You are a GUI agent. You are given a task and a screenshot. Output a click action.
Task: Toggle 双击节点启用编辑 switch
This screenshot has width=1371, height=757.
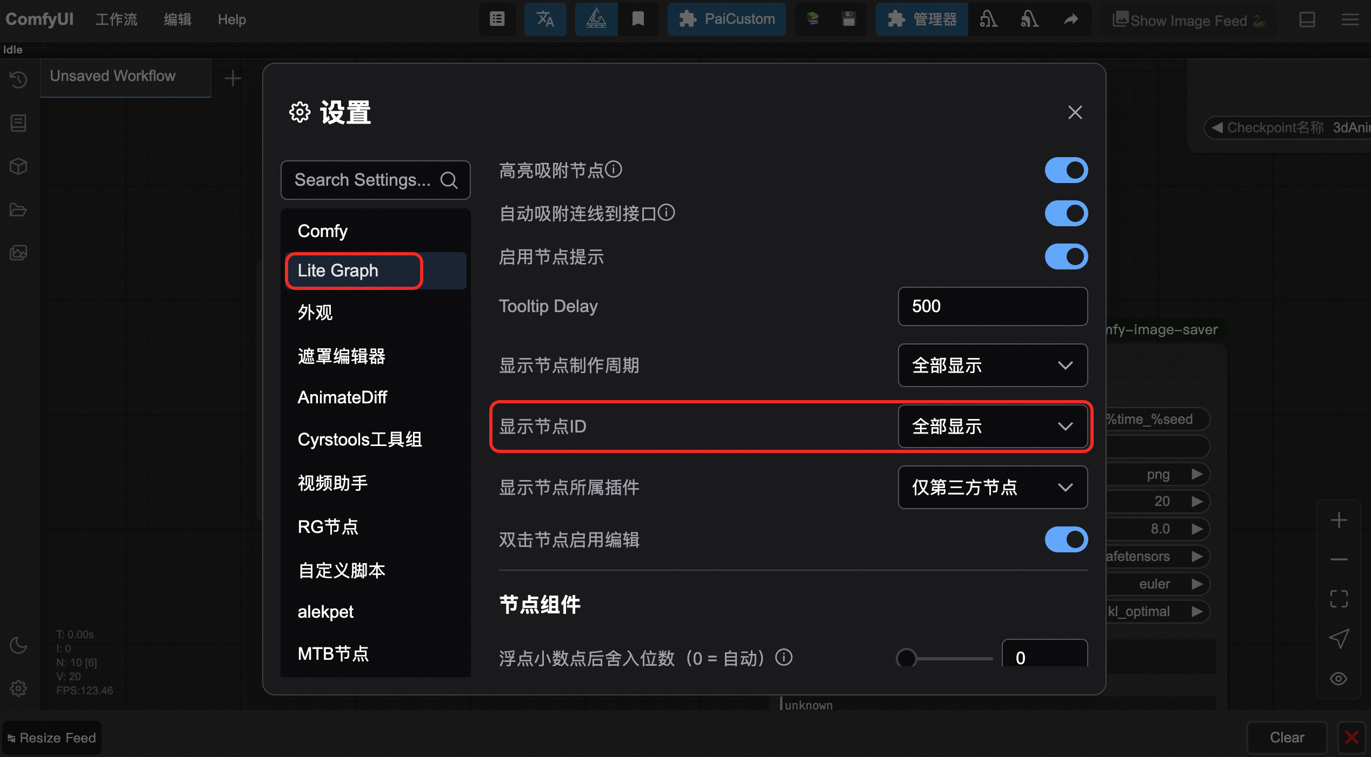[1066, 540]
